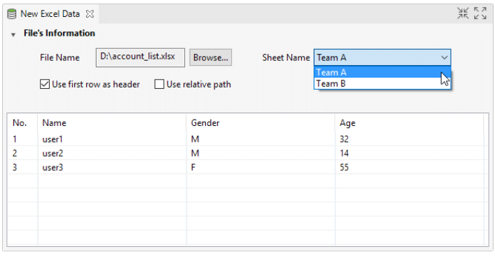Viewport: 495px width, 256px height.
Task: Click the Age column header
Action: tap(410, 122)
